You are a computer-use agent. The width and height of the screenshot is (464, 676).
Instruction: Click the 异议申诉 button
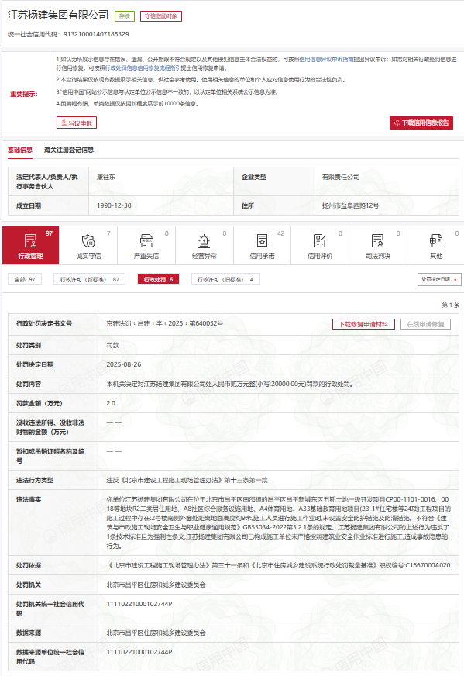[x=76, y=122]
